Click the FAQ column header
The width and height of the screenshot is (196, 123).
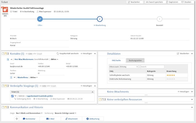point(111,71)
